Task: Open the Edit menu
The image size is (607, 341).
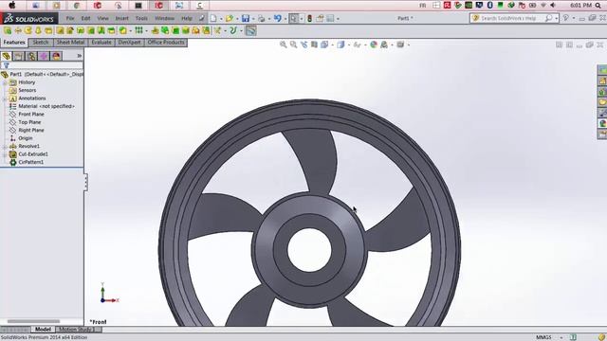Action: pyautogui.click(x=85, y=18)
